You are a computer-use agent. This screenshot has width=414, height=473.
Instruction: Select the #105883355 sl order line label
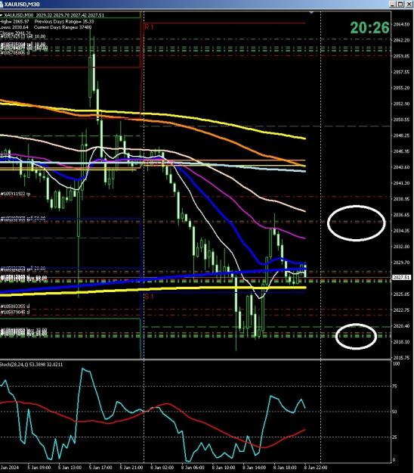coord(15,307)
